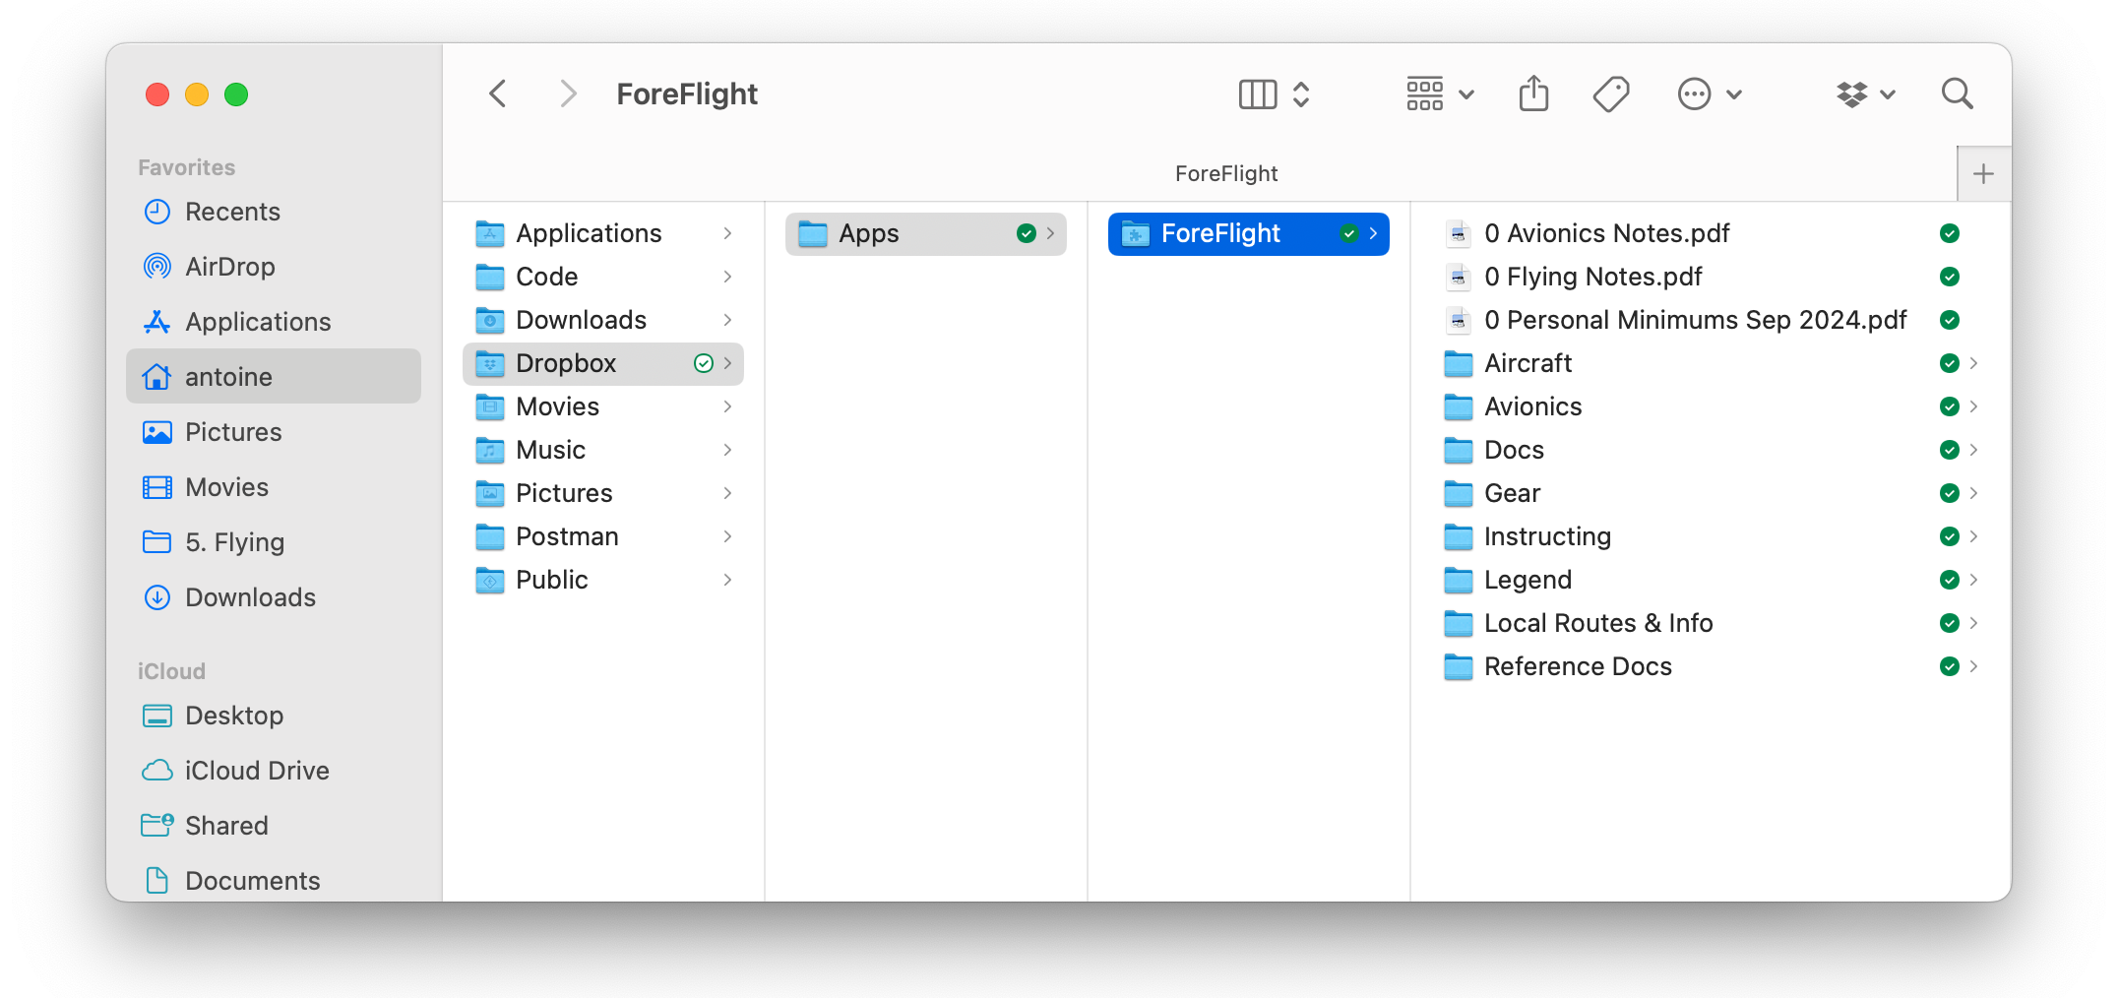Open a new tab with the plus button
2120x998 pixels.
tap(1984, 173)
